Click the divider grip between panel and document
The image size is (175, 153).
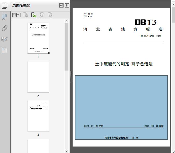pyautogui.click(x=71, y=76)
